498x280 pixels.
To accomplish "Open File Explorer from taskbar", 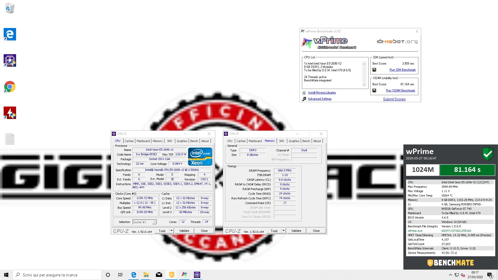I will pyautogui.click(x=146, y=275).
